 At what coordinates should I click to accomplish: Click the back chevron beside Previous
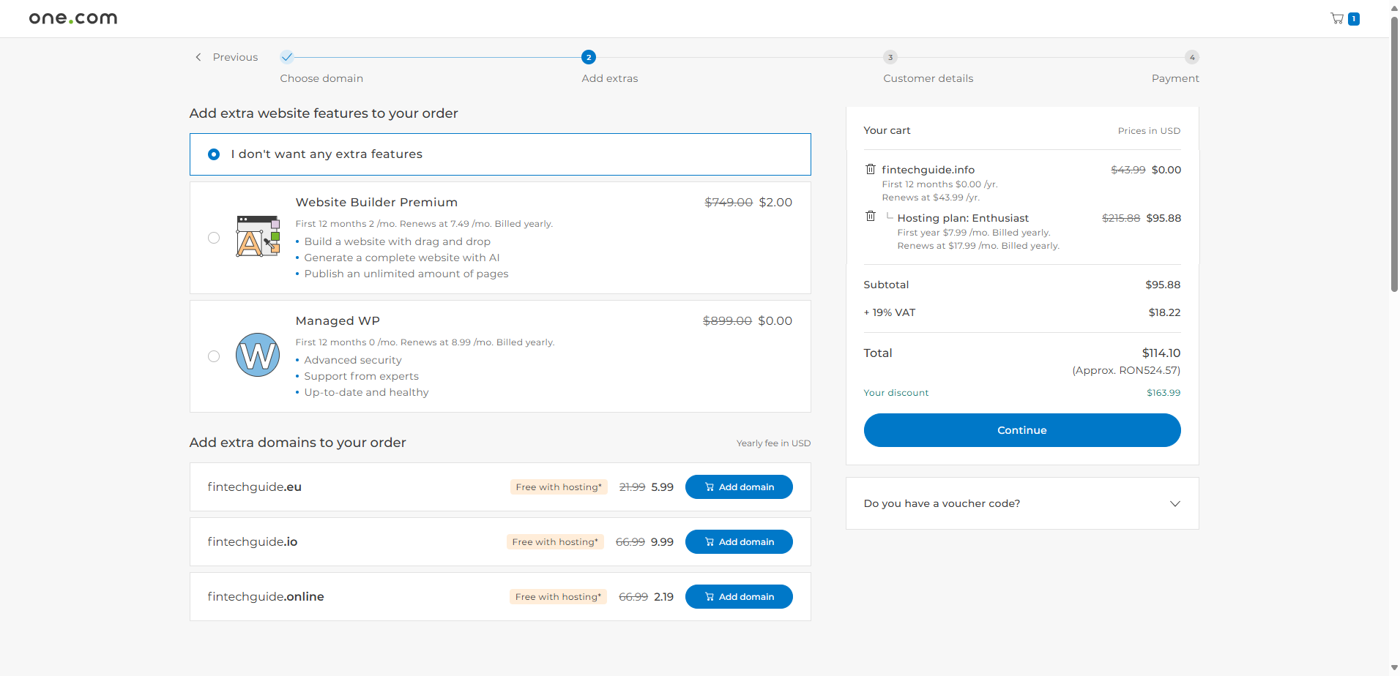tap(198, 57)
